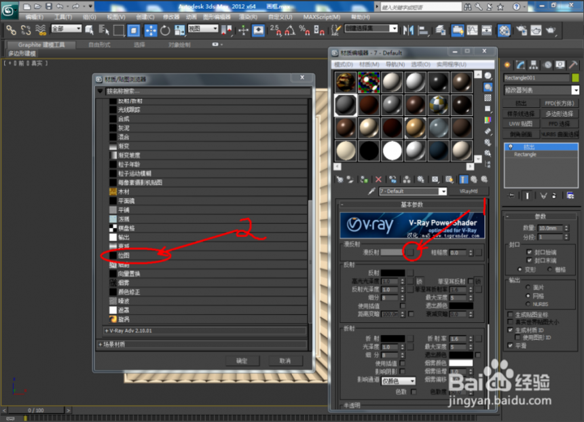This screenshot has width=584, height=422.
Task: Open the 全部 selection filter dropdown
Action: tap(67, 28)
